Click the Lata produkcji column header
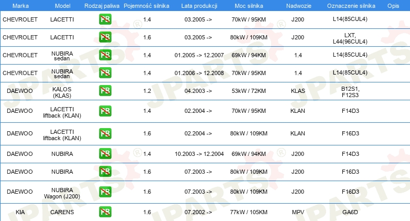Image resolution: width=410 pixels, height=221 pixels. point(199,6)
